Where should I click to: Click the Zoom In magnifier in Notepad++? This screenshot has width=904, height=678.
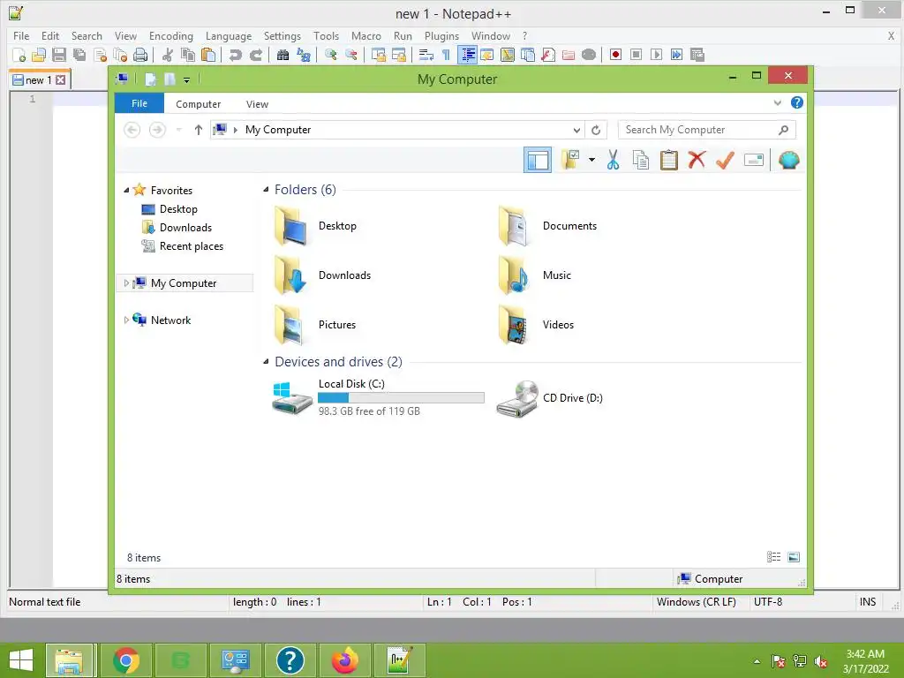[331, 55]
